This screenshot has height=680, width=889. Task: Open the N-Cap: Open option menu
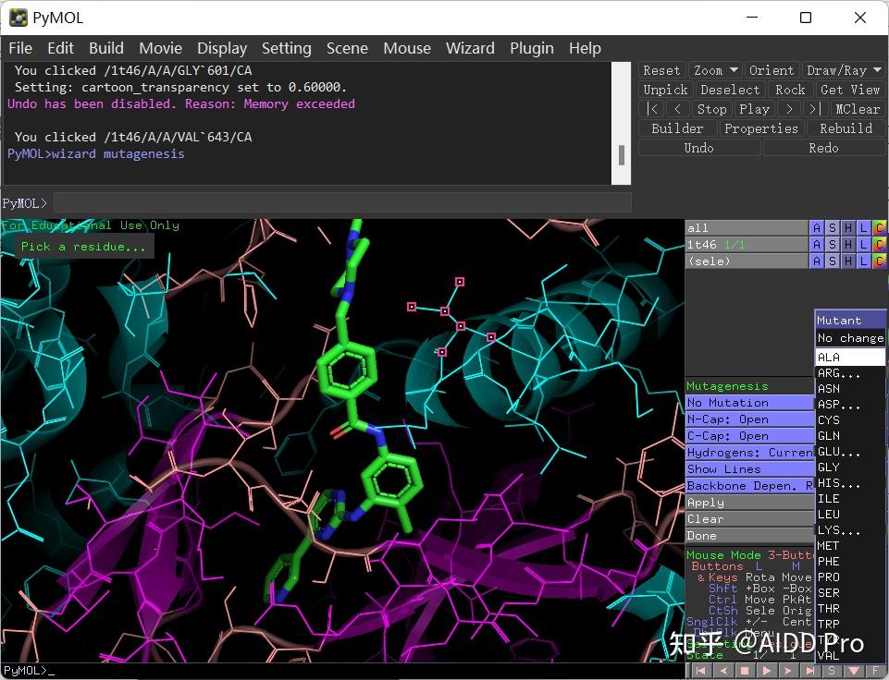pyautogui.click(x=749, y=419)
